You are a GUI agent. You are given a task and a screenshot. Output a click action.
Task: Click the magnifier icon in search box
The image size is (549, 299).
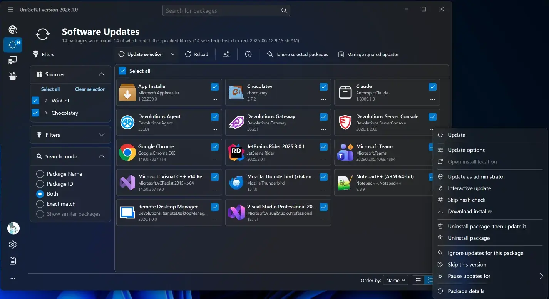pyautogui.click(x=284, y=11)
